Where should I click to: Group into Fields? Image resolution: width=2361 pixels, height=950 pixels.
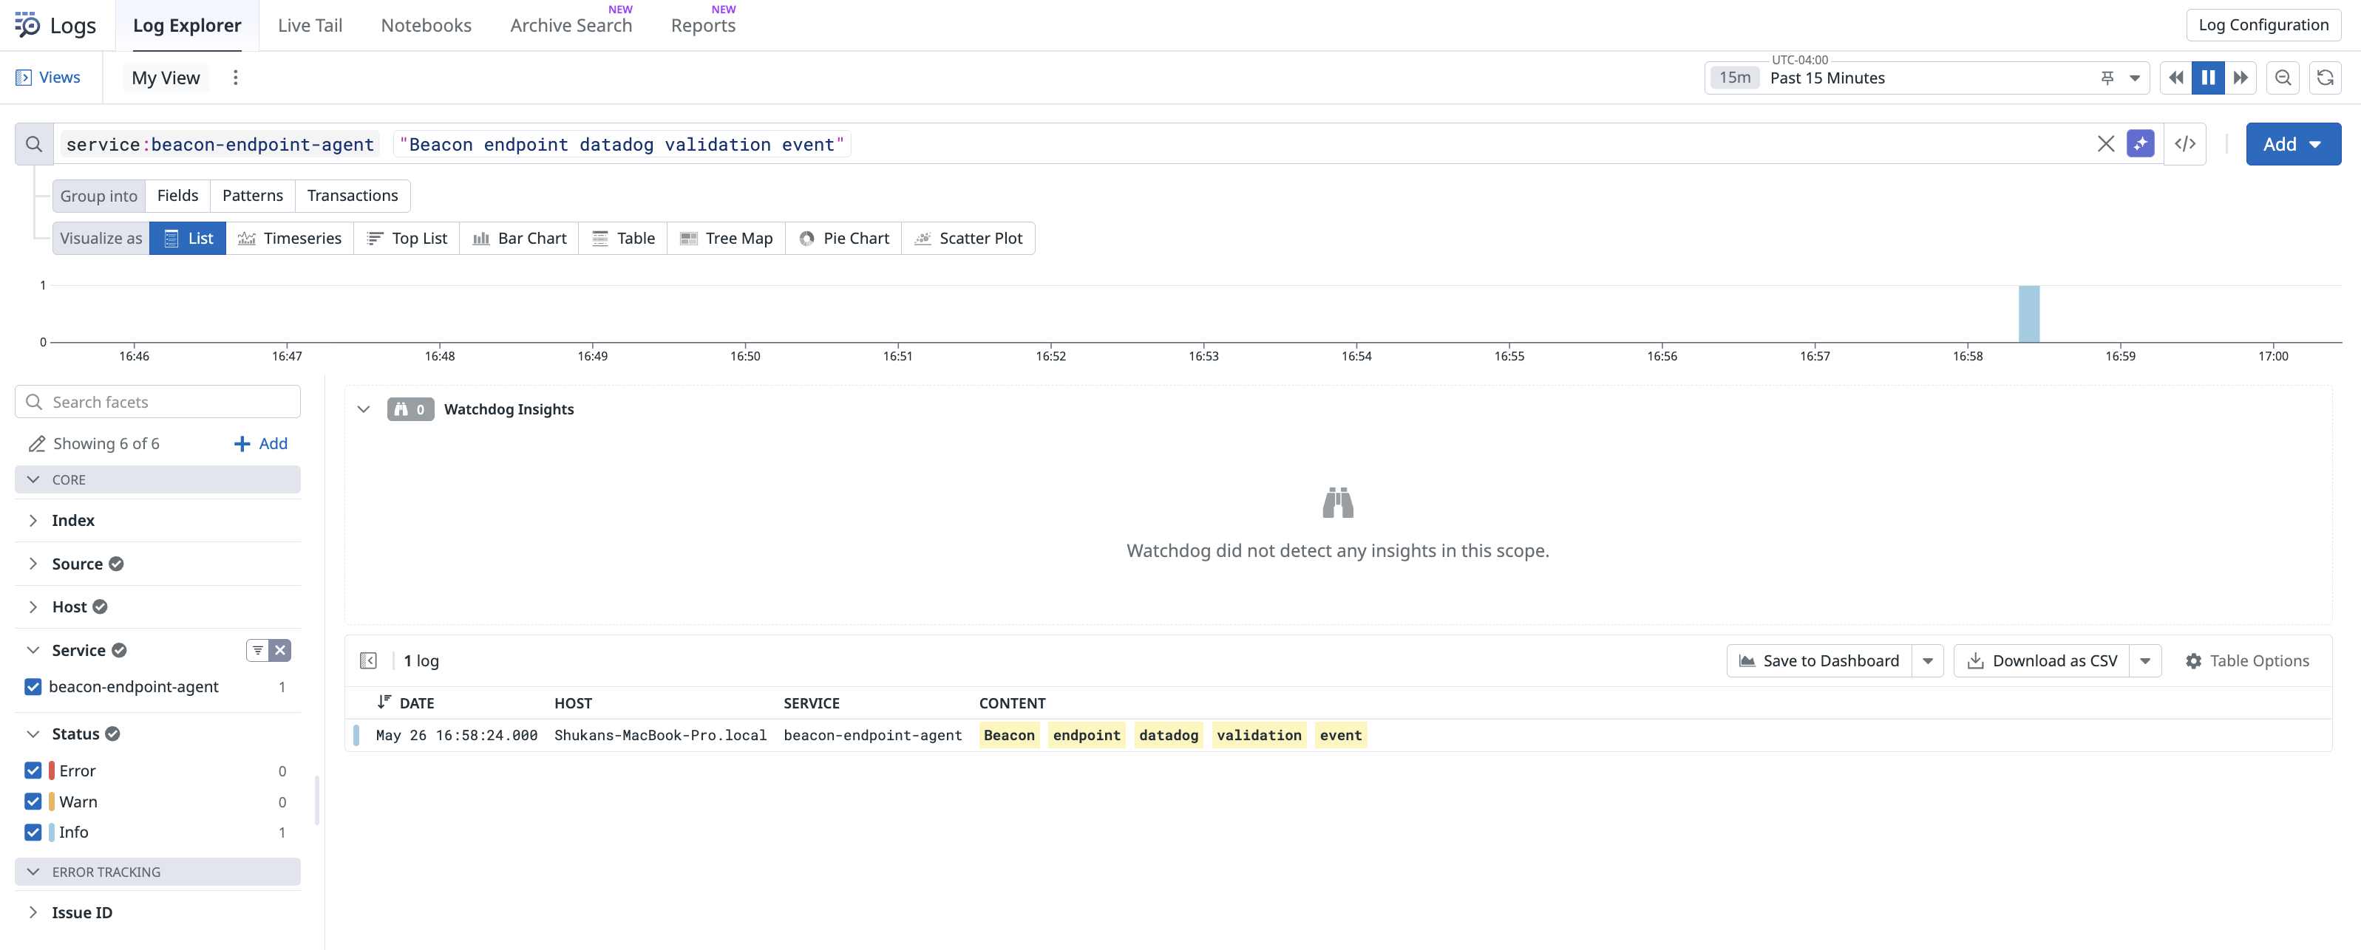click(x=178, y=195)
